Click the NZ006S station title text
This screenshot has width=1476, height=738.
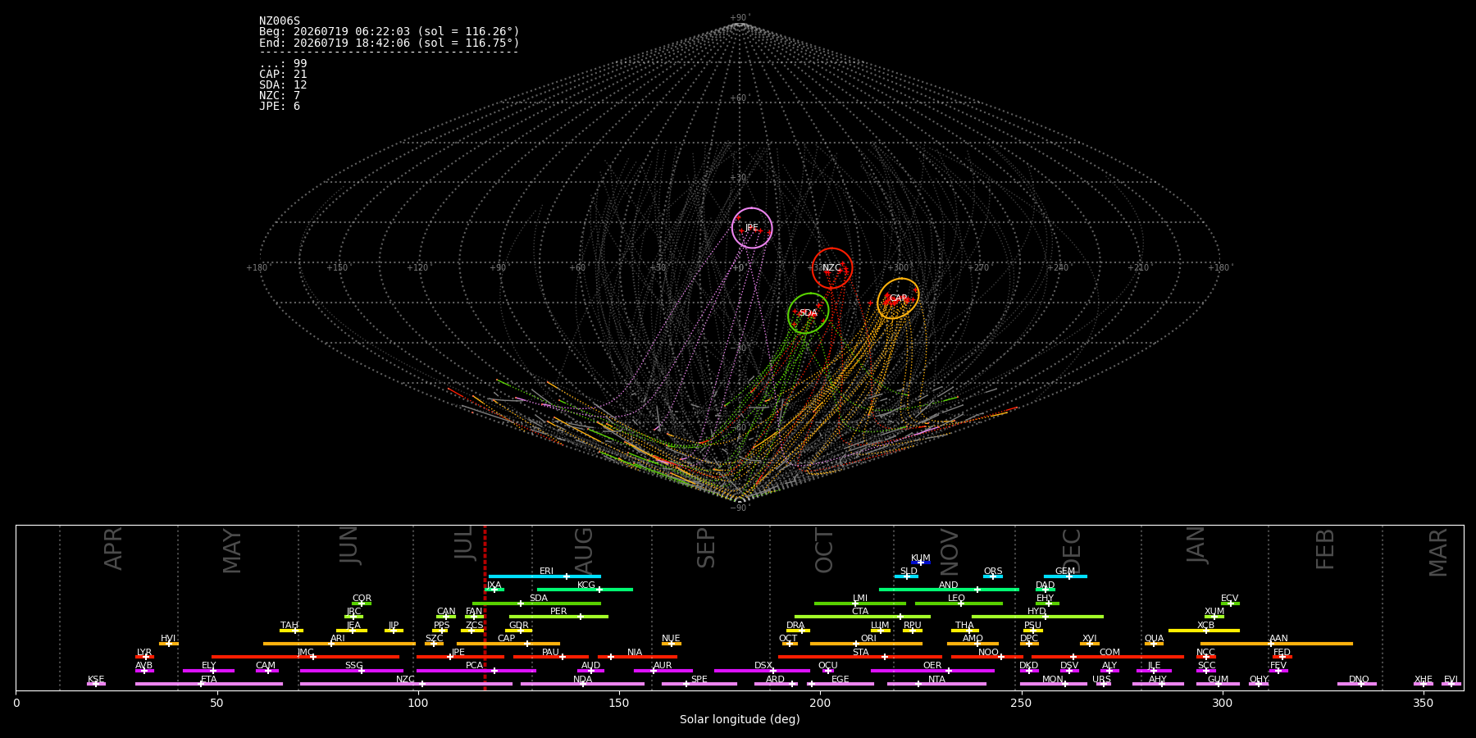pyautogui.click(x=280, y=21)
